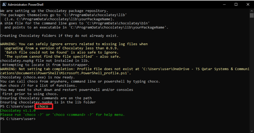Screen dimensions: 254x133
Task: Click the 'Ensuring Chocolatey commands are on the path' line
Action: [x=46, y=98]
